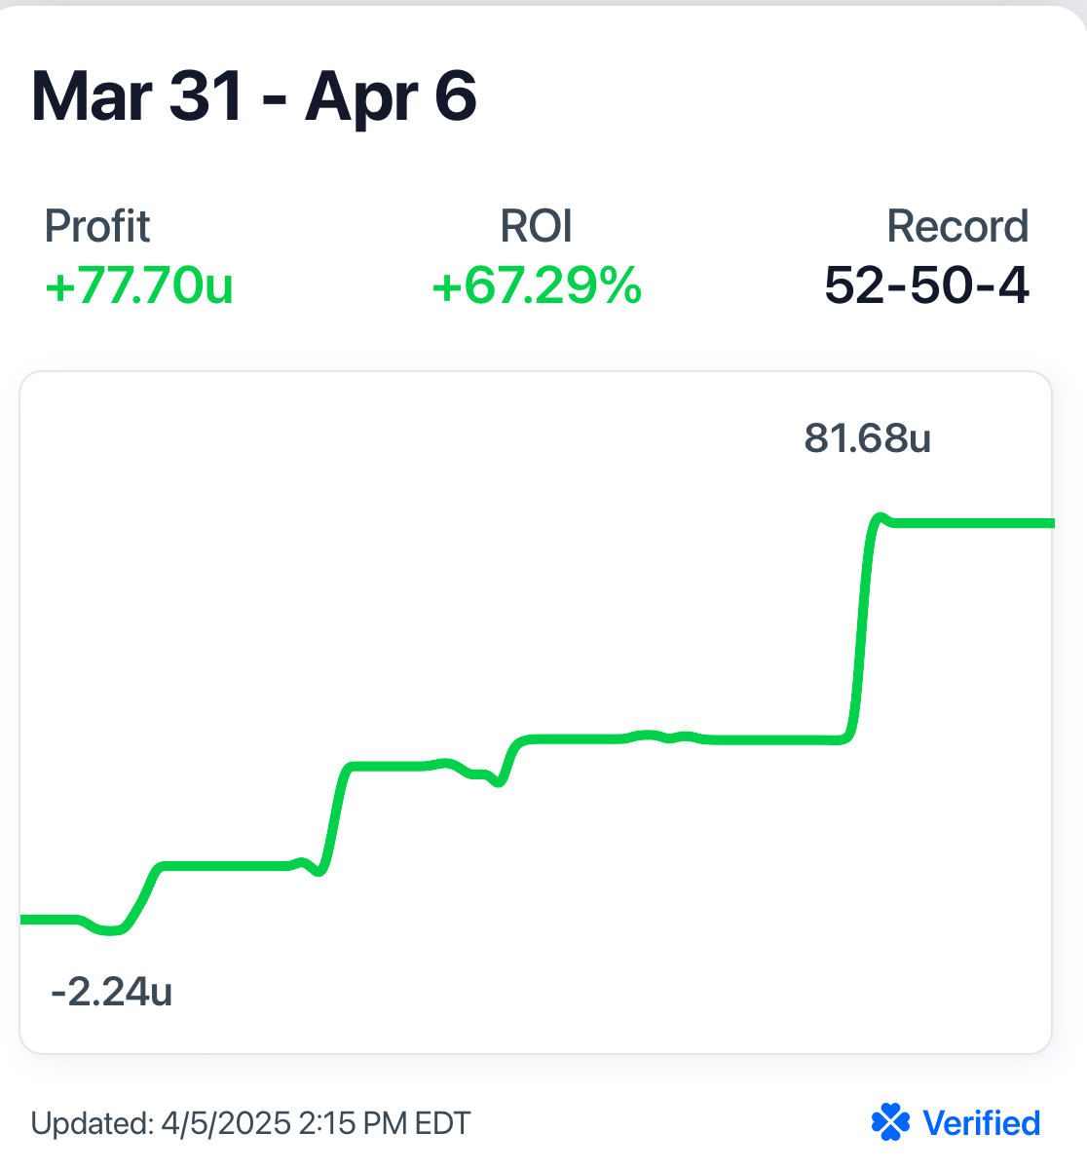Select the +67.29% ROI value
This screenshot has width=1087, height=1170.
[537, 286]
